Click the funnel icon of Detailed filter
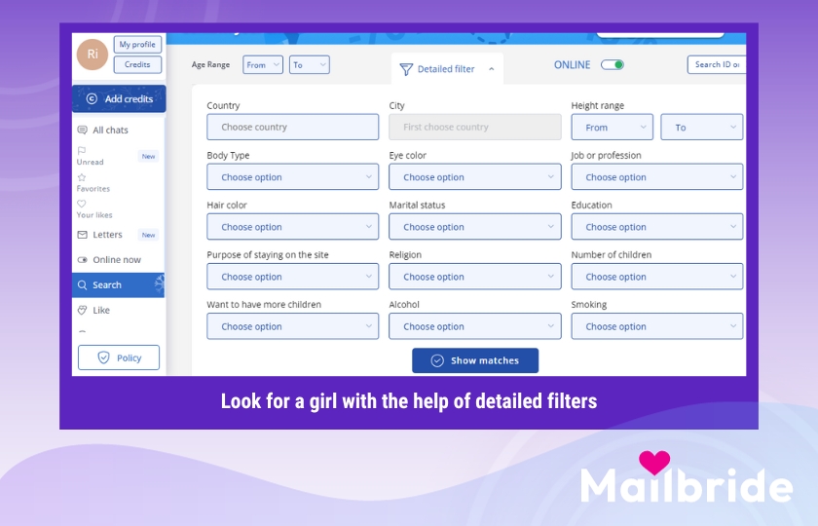The width and height of the screenshot is (818, 526). (x=406, y=69)
